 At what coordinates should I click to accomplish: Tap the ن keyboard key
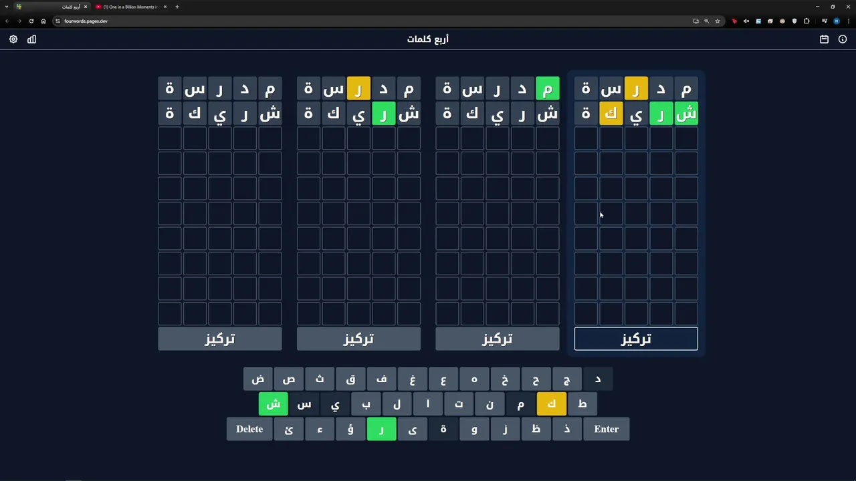pos(490,404)
